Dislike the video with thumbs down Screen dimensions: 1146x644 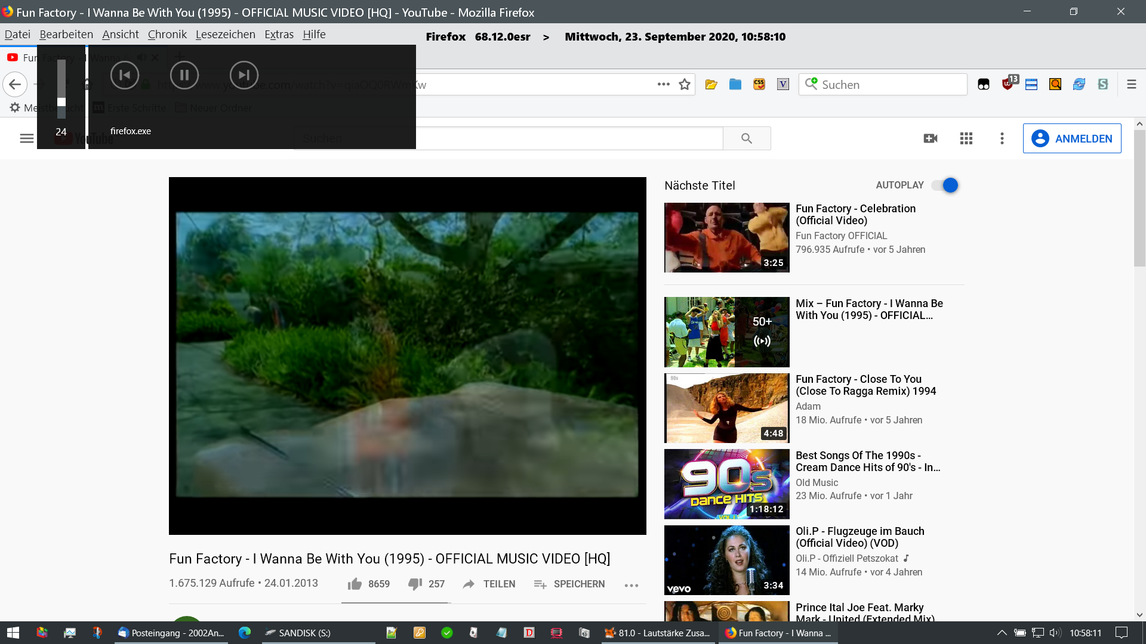[x=415, y=584]
